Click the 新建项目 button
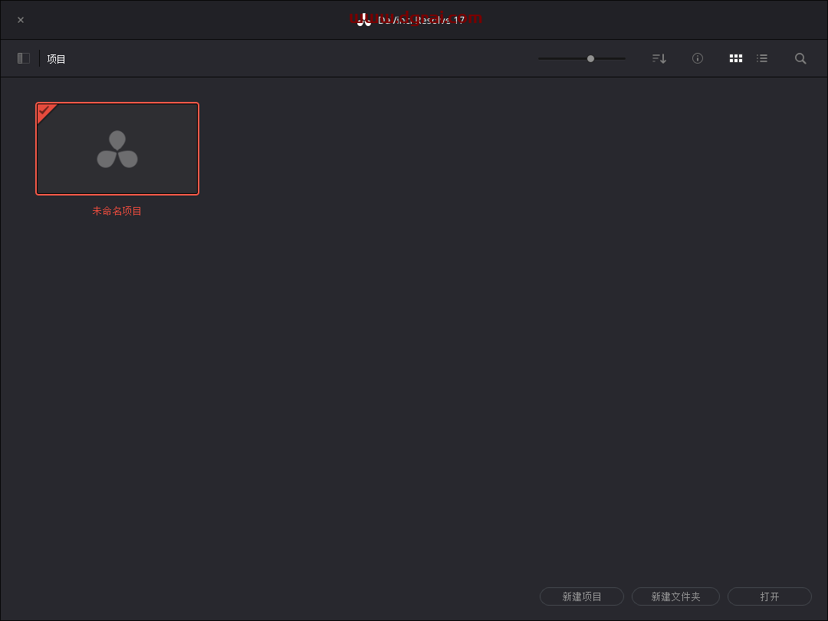This screenshot has height=621, width=828. (582, 596)
